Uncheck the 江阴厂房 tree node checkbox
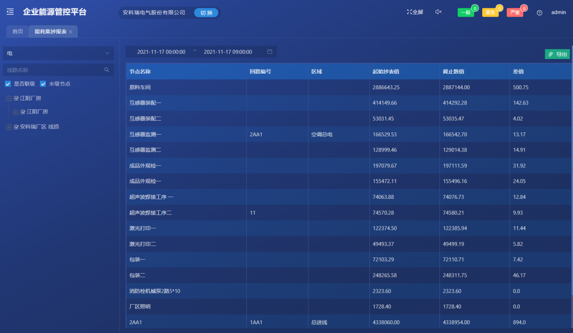The height and width of the screenshot is (333, 573). point(16,99)
